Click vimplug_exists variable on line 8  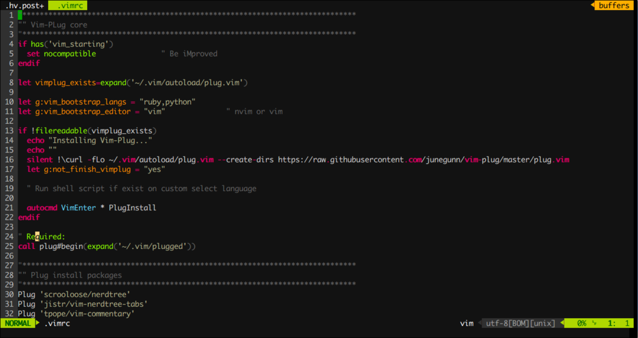coord(65,83)
